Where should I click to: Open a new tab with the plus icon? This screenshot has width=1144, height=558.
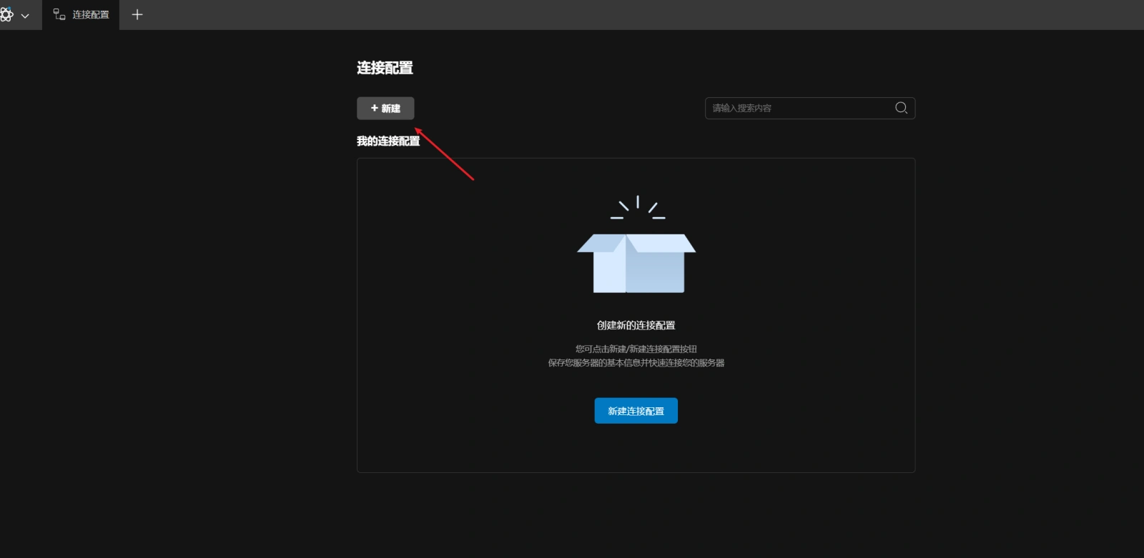[x=137, y=14]
